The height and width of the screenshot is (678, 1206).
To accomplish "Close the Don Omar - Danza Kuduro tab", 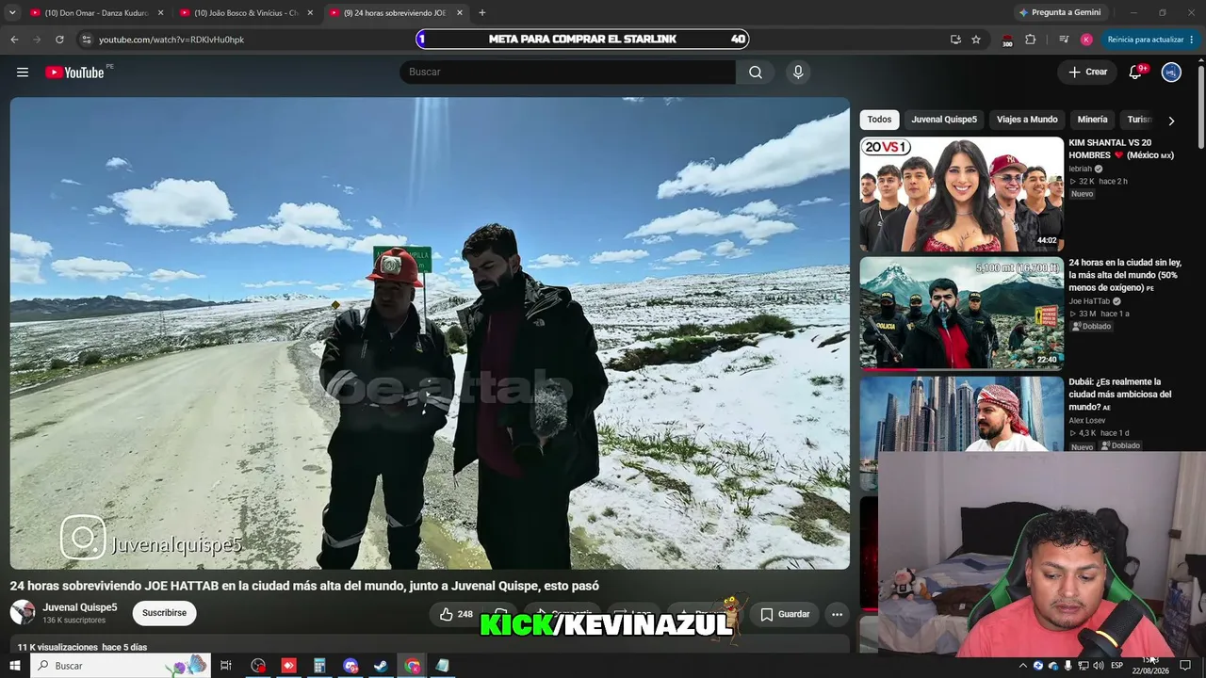I will coord(161,13).
